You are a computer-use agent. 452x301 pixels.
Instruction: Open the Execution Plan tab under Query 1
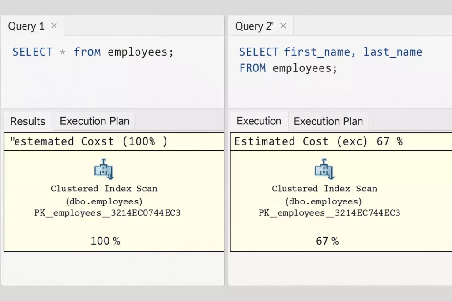tap(94, 121)
